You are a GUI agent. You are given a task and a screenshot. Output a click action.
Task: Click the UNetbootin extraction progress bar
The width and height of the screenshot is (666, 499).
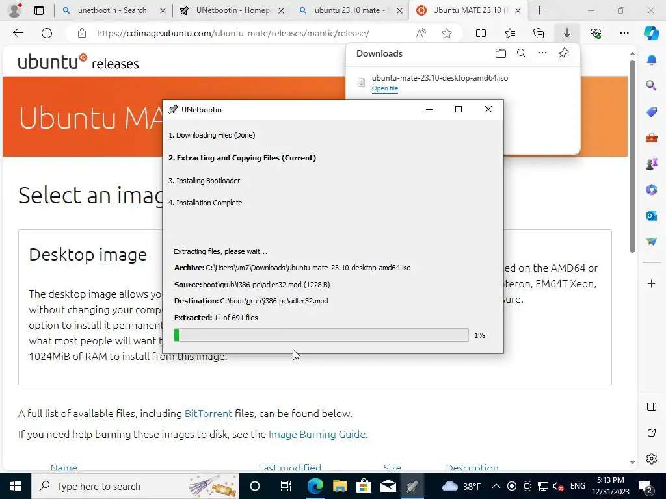[321, 335]
